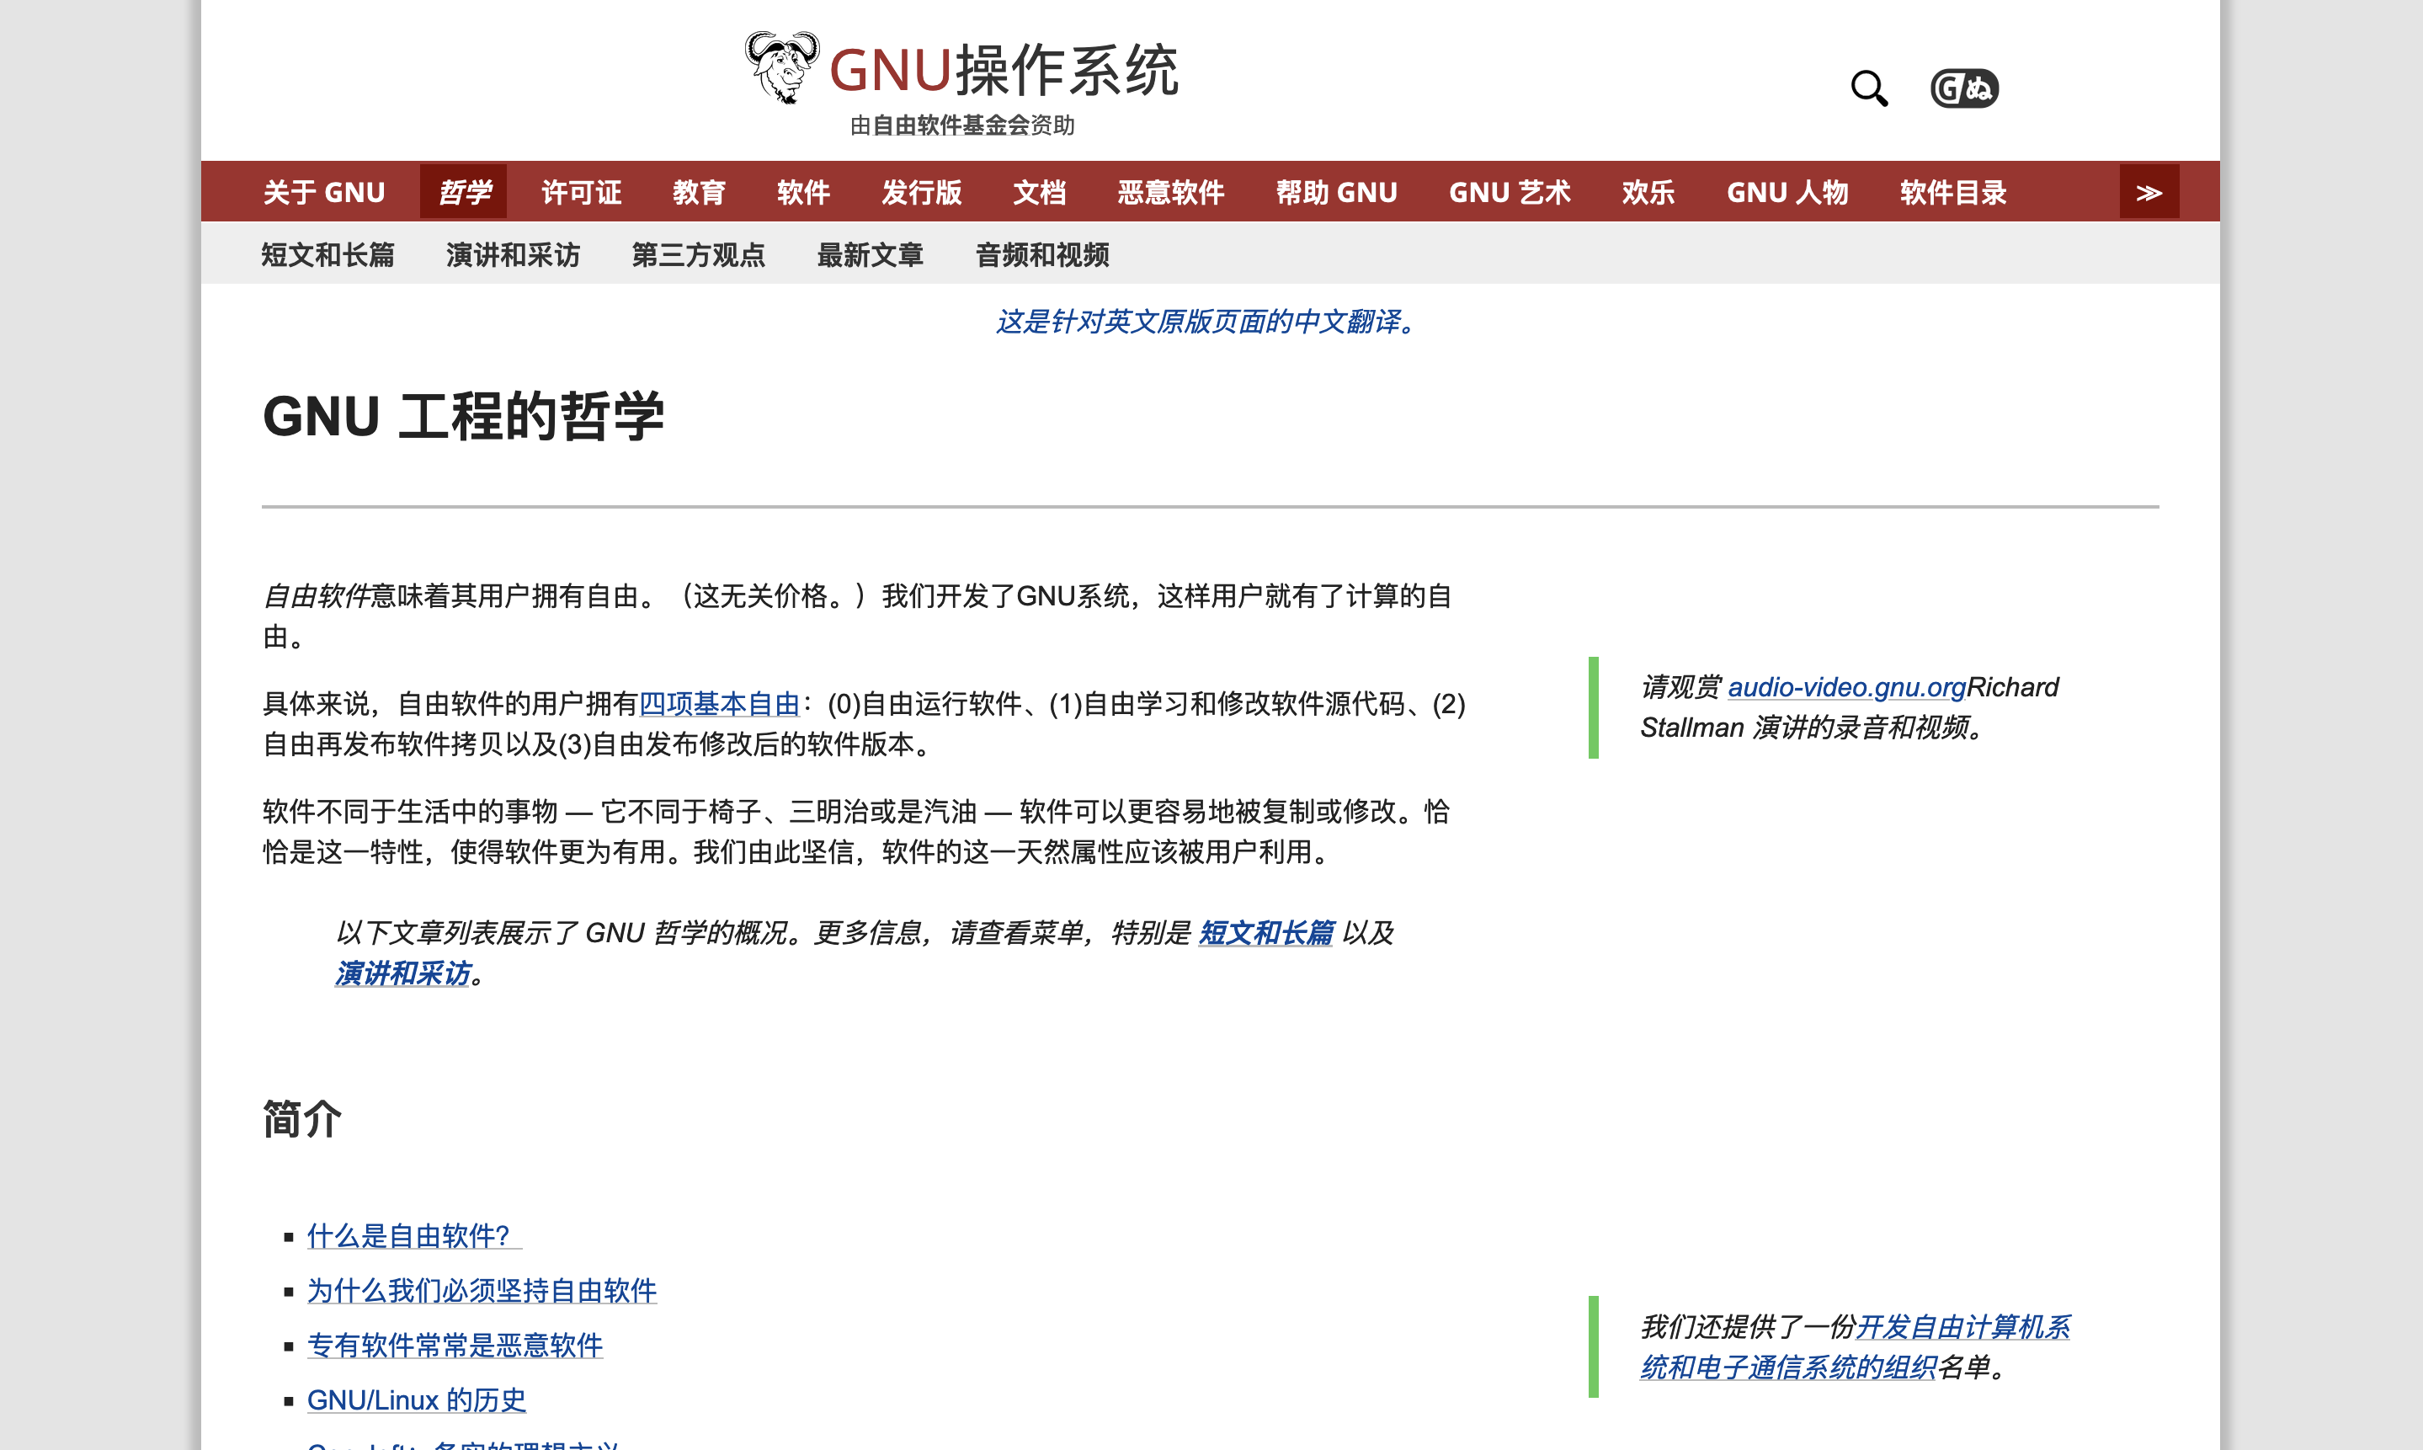This screenshot has height=1450, width=2423.
Task: Open 专有软件常常是恶意软件 link
Action: coord(455,1346)
